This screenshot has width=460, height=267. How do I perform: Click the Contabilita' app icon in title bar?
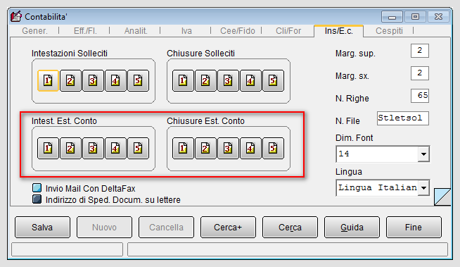tap(16, 16)
